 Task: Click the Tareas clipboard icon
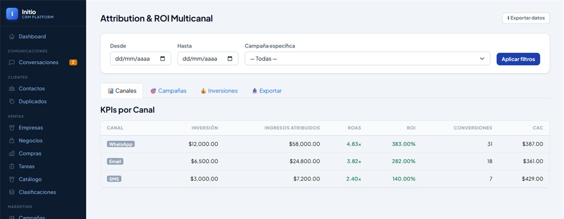click(x=12, y=167)
